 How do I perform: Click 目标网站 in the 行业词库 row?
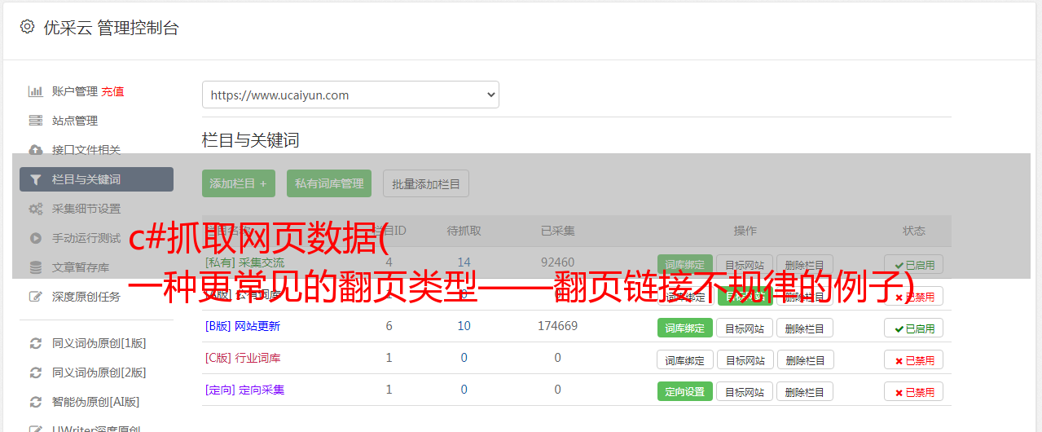pyautogui.click(x=745, y=359)
